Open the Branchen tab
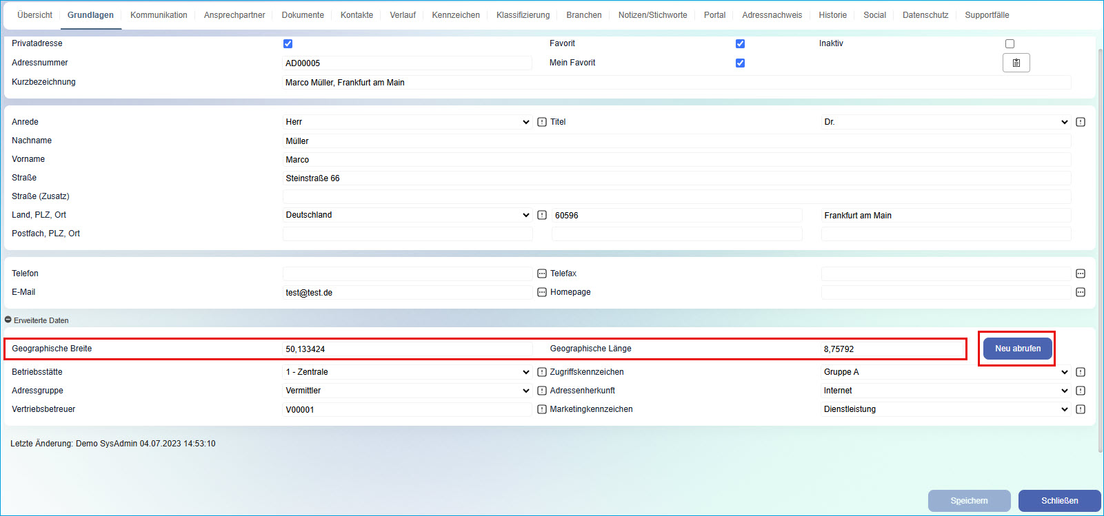This screenshot has height=516, width=1104. coord(584,15)
